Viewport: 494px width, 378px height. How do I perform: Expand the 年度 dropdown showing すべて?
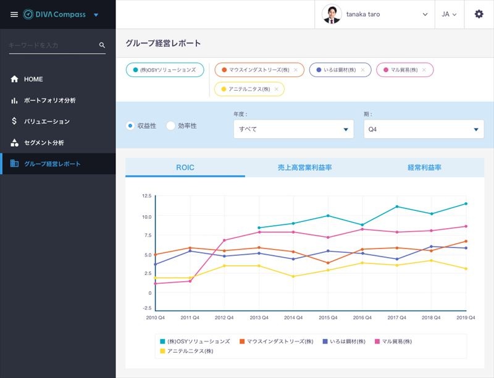pyautogui.click(x=293, y=129)
